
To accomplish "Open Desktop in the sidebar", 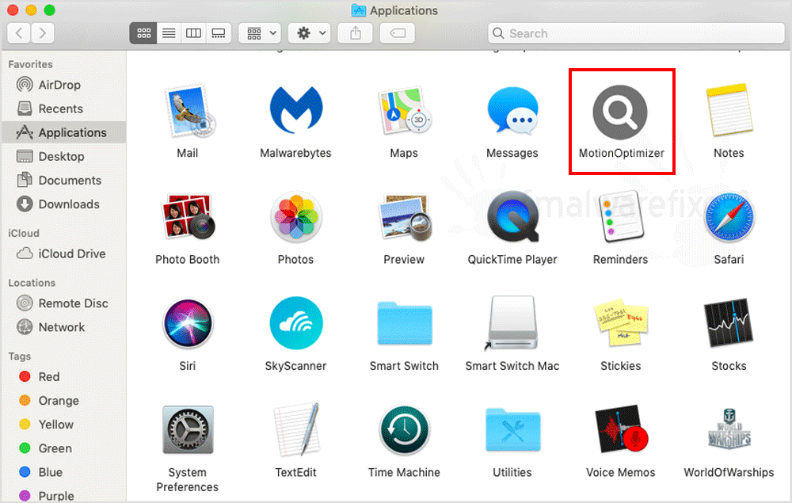I will coord(63,157).
